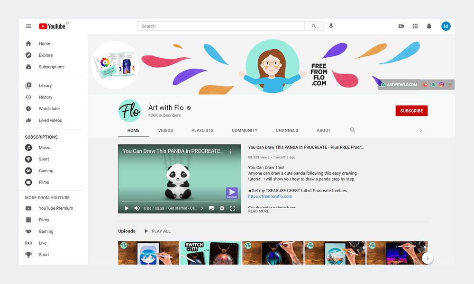This screenshot has width=474, height=284.
Task: Open Liked videos in the sidebar
Action: pyautogui.click(x=51, y=120)
